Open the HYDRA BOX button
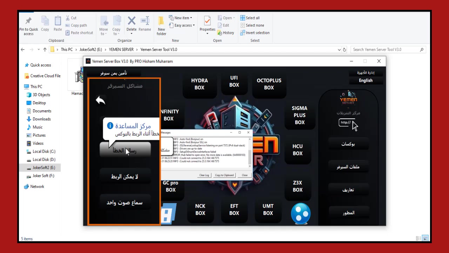 (199, 84)
